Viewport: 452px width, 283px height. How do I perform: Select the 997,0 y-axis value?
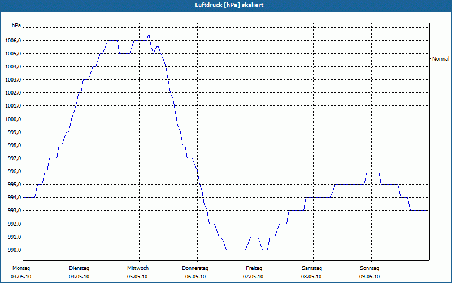(14, 158)
